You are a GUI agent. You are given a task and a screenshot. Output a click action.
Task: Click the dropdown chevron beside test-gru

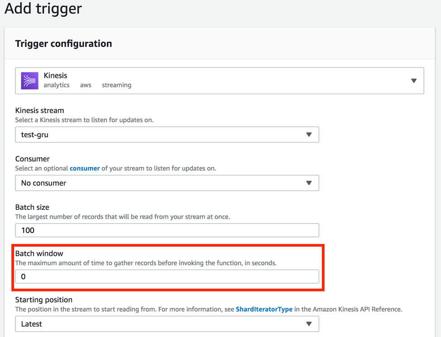[309, 134]
